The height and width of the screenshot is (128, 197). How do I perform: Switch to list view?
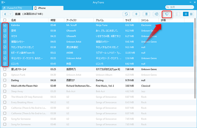pyautogui.click(x=186, y=14)
